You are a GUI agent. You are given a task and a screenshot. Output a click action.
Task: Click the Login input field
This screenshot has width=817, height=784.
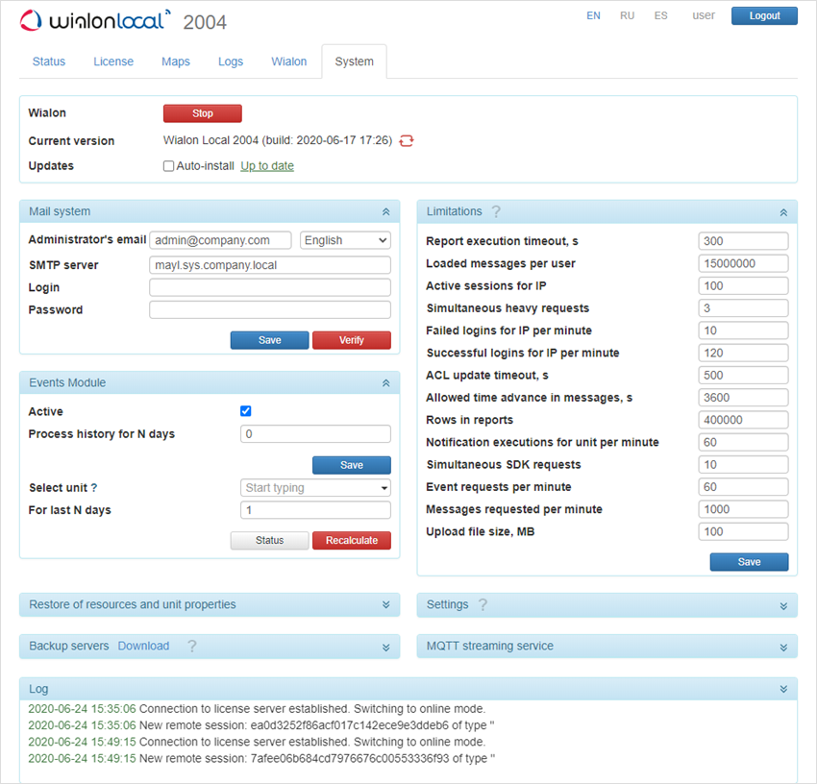[270, 287]
